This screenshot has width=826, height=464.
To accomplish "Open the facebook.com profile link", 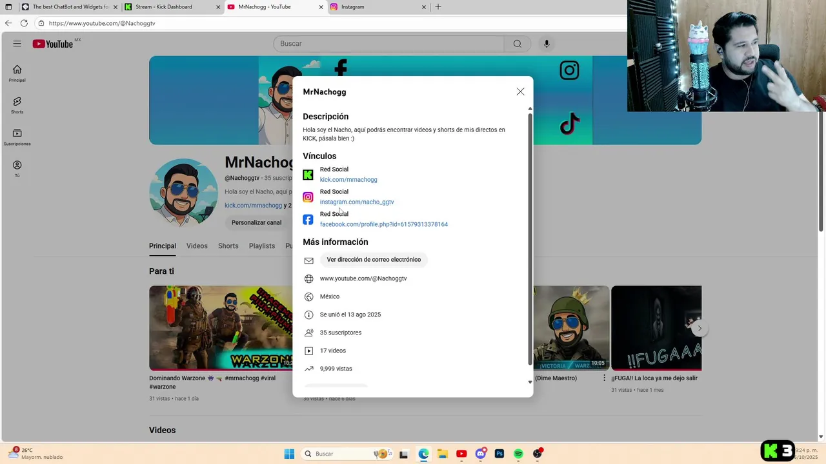I will 384,224.
